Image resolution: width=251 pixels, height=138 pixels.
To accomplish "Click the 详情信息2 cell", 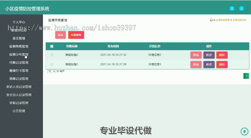I will point(155,55).
